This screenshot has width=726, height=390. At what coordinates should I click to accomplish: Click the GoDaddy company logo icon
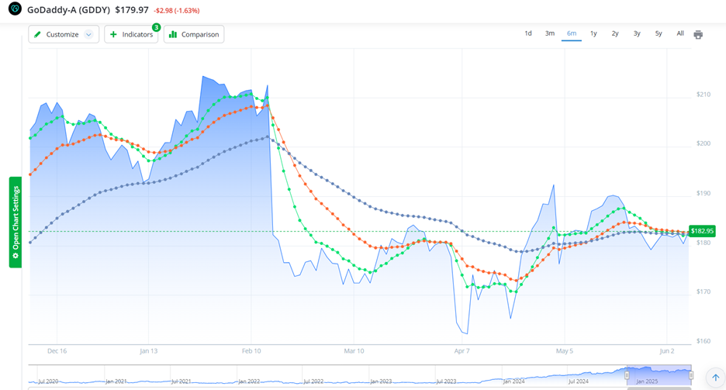(15, 9)
